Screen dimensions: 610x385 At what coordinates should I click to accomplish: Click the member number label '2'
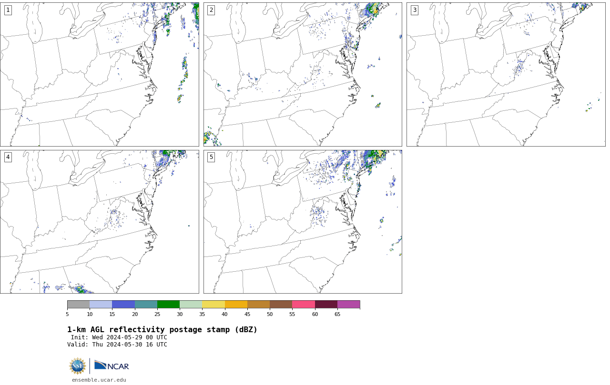coord(211,10)
